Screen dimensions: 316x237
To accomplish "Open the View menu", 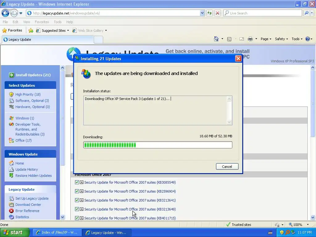I will 27,22.
